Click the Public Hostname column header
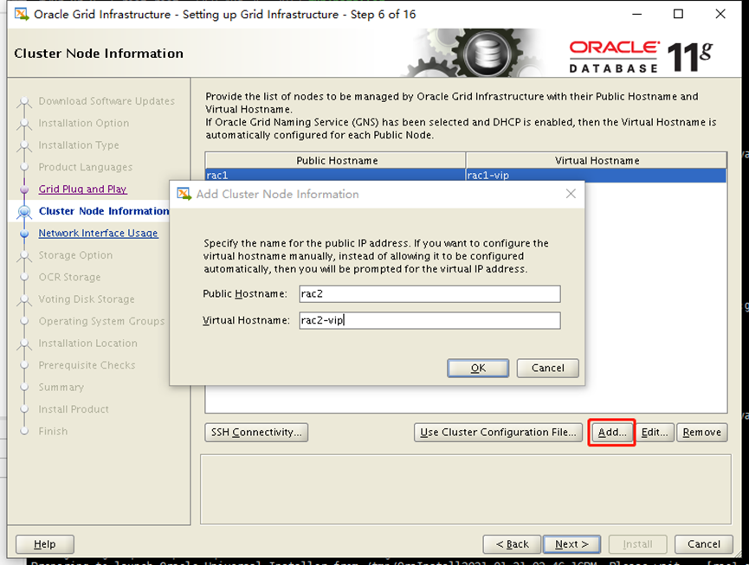Viewport: 749px width, 565px height. coord(335,160)
